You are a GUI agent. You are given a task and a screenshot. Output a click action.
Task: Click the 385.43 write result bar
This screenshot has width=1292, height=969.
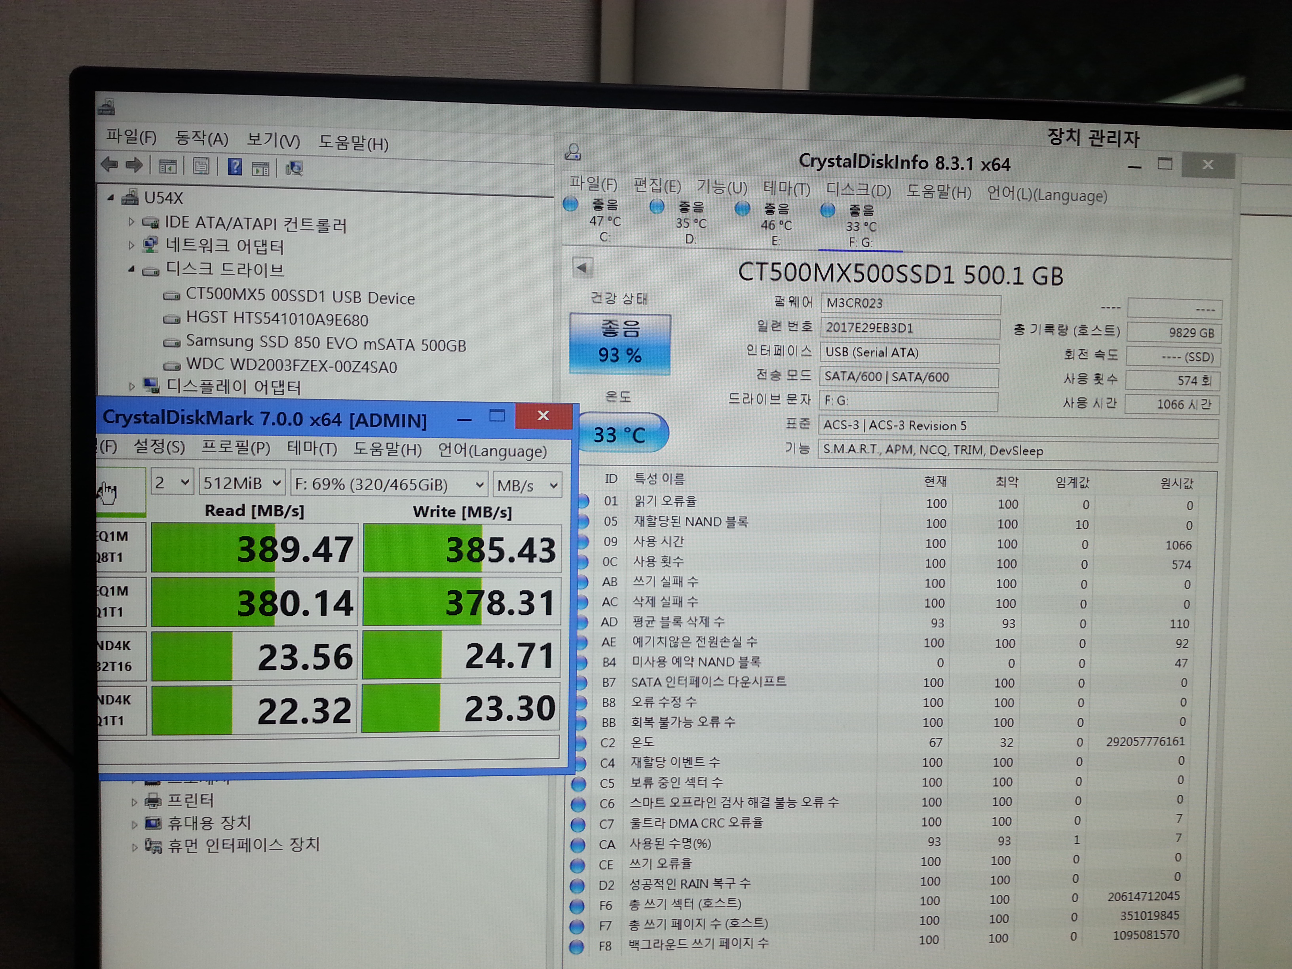pyautogui.click(x=462, y=549)
